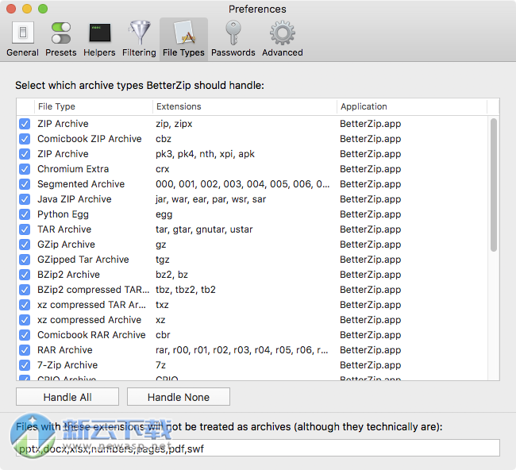This screenshot has width=516, height=470.
Task: Select the 'Segmented Archive' row text
Action: (x=81, y=184)
